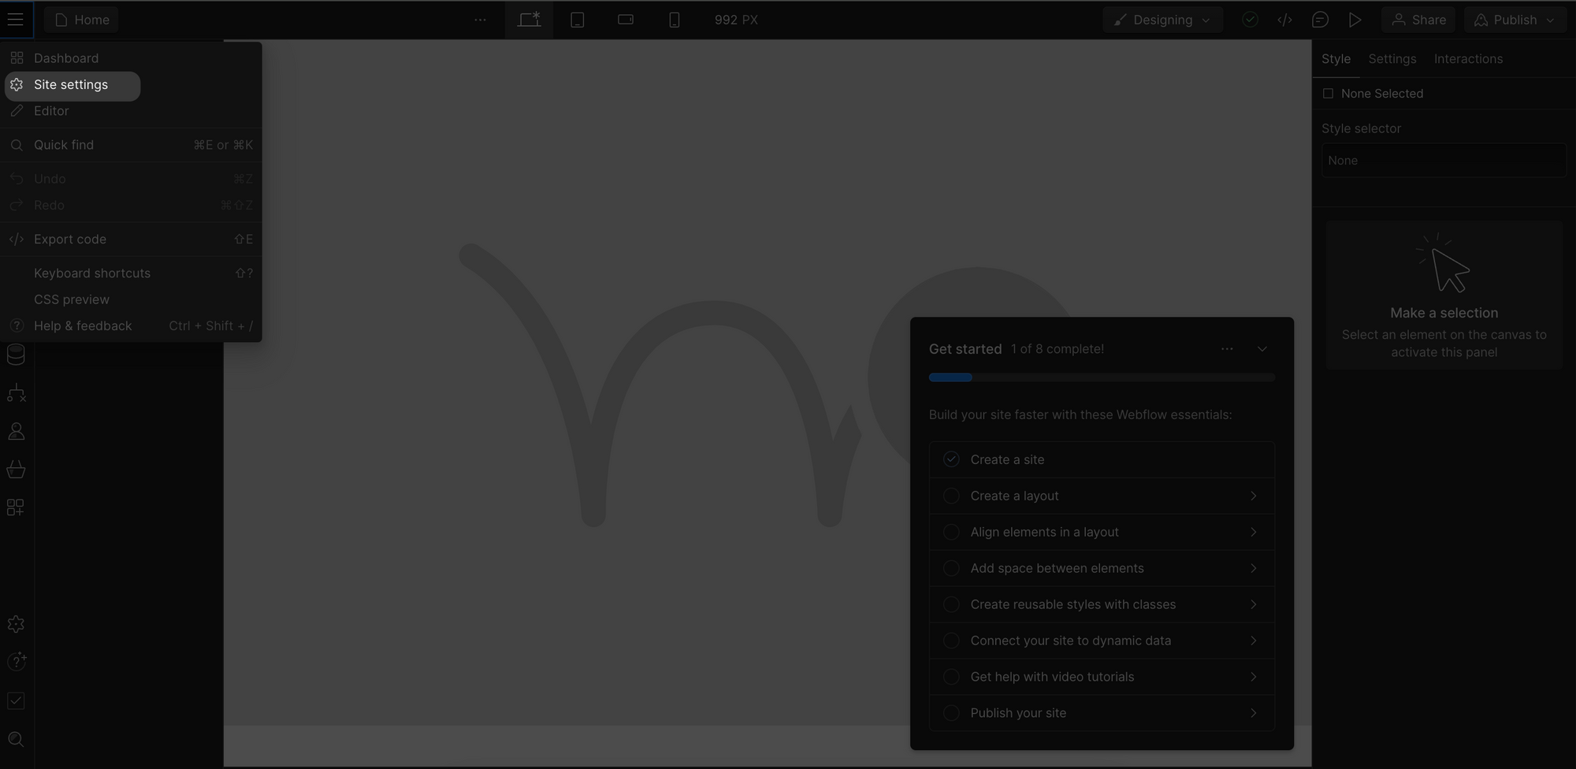Expand Get help with video tutorials arrow
Screen dimensions: 1576x769
(1253, 677)
